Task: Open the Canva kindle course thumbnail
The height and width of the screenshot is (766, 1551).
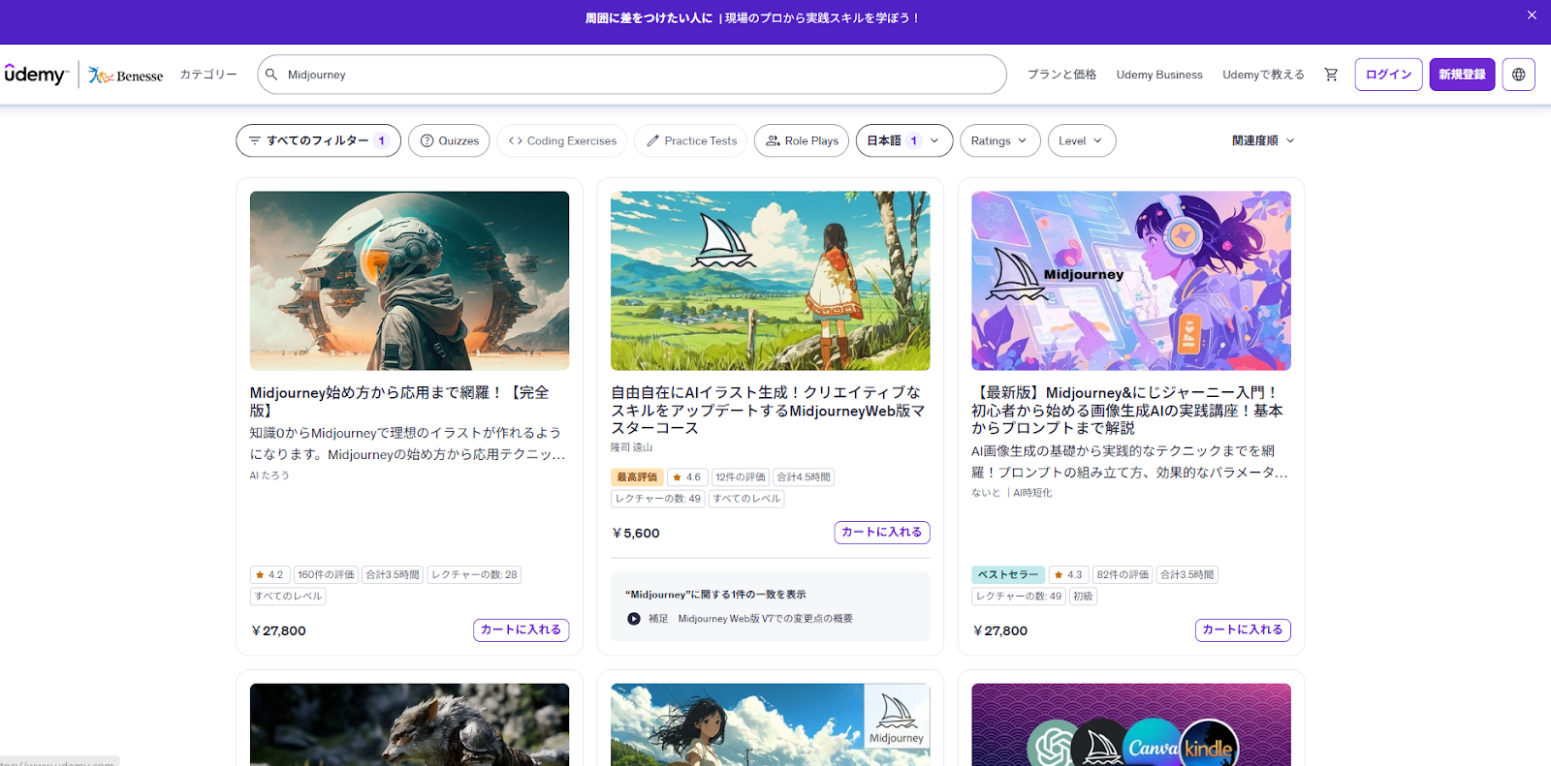Action: coord(1131,724)
